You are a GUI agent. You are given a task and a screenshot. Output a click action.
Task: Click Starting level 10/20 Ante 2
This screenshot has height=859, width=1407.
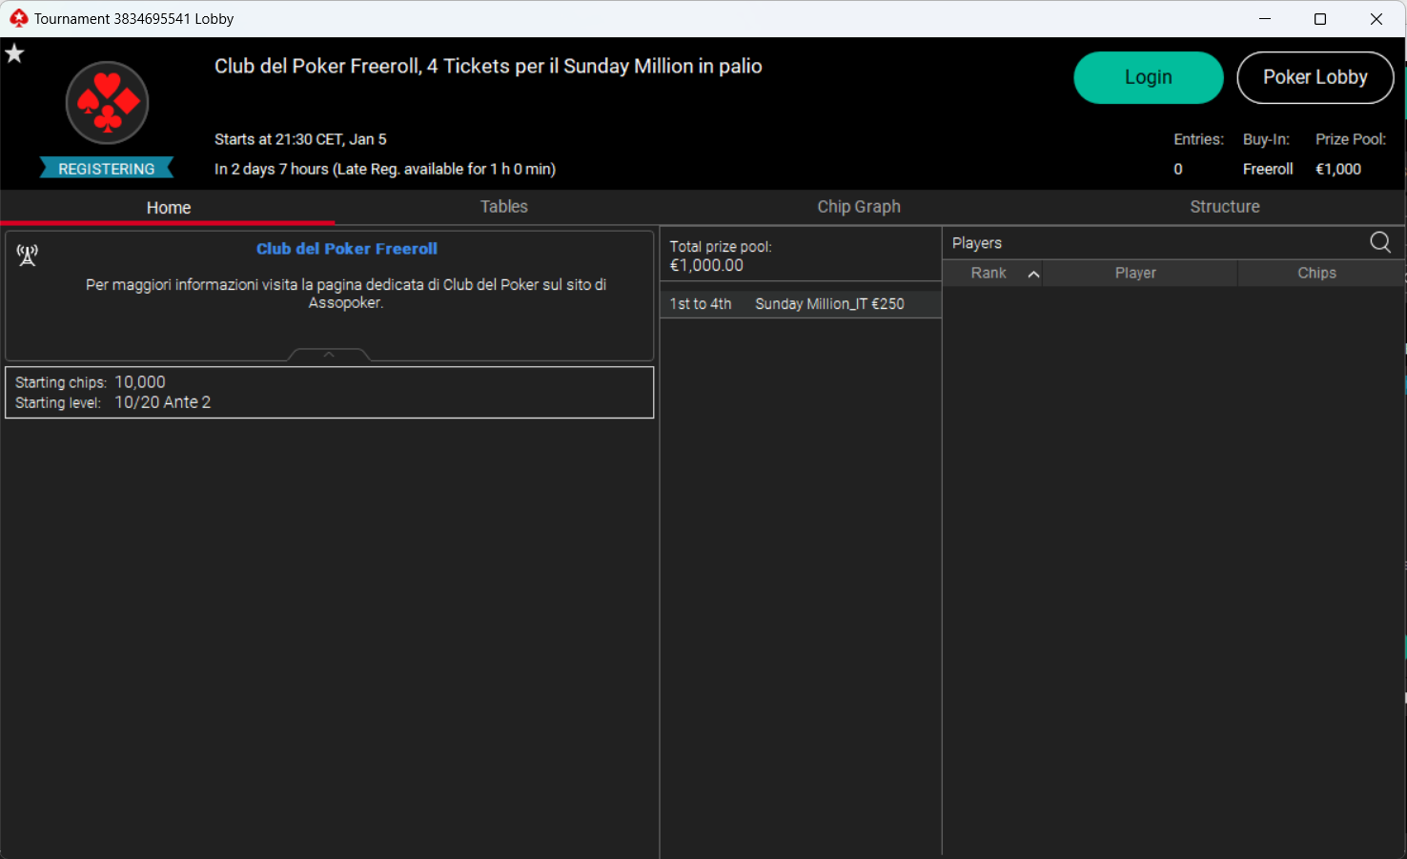coord(163,402)
